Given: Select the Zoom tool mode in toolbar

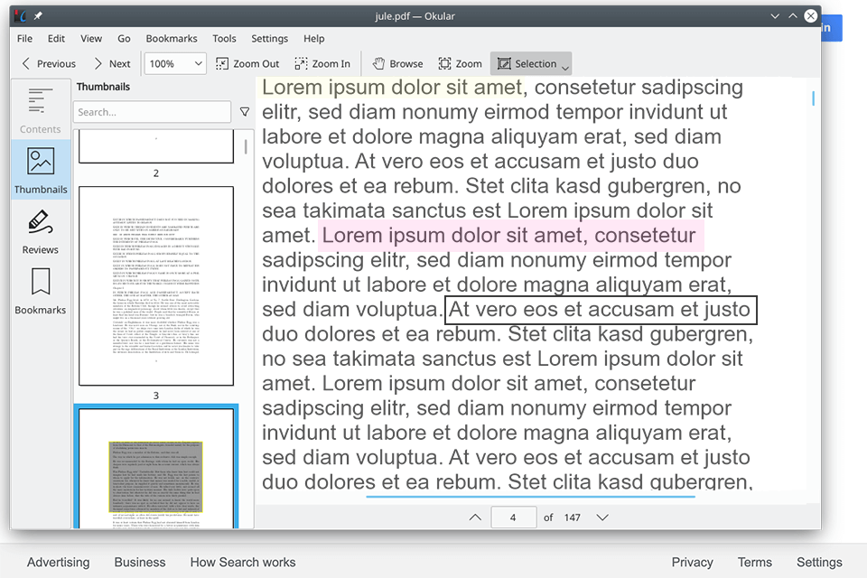Looking at the screenshot, I should coord(459,63).
